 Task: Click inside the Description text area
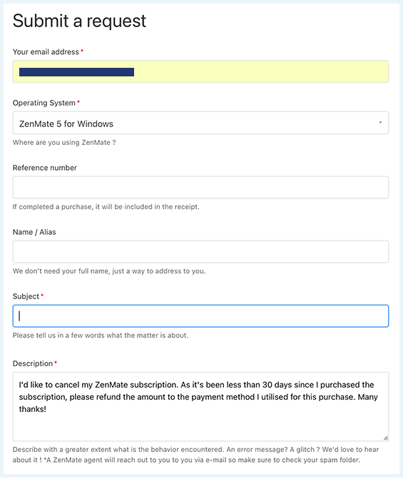tap(200, 407)
